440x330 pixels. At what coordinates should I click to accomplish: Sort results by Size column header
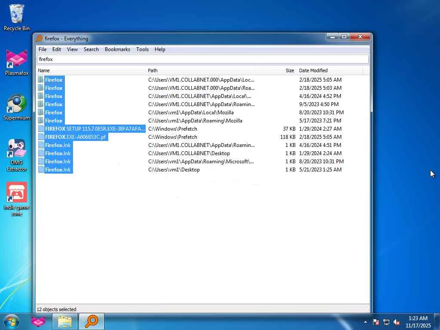(276, 70)
